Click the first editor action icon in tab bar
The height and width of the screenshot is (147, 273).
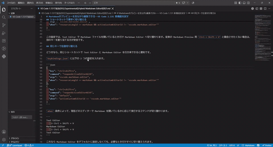pyautogui.click(x=253, y=9)
